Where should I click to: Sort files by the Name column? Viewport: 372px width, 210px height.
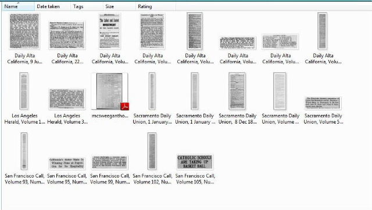pyautogui.click(x=18, y=6)
